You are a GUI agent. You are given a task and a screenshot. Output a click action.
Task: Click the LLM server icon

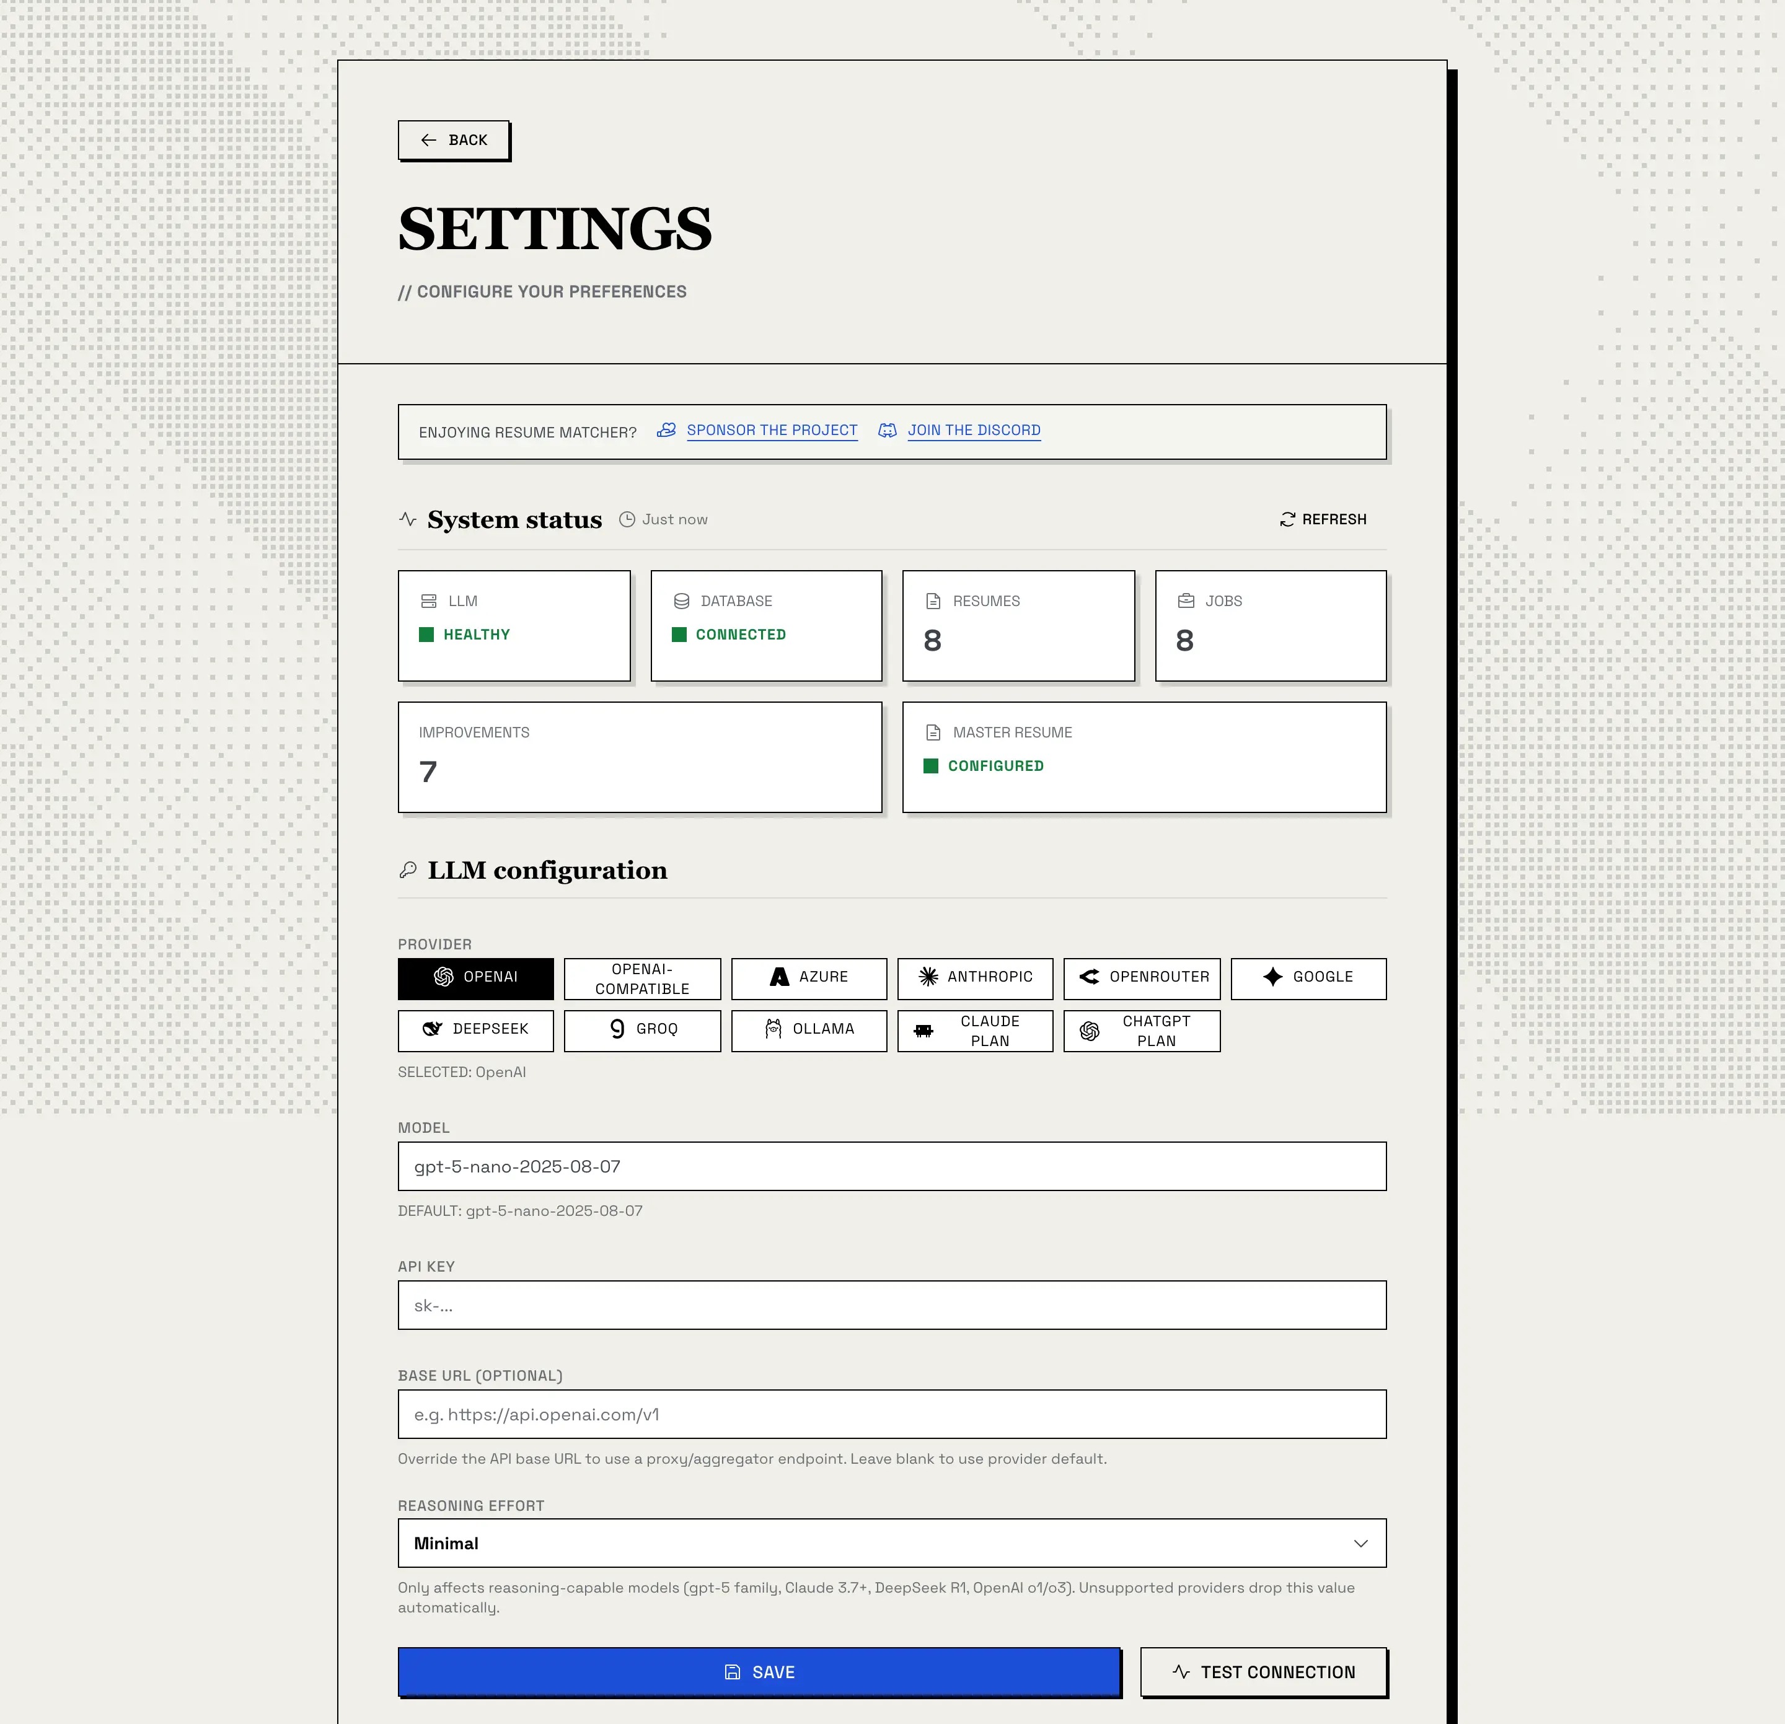coord(429,601)
